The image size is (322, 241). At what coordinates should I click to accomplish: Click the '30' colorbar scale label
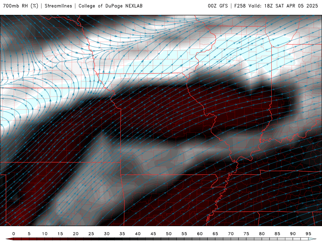coord(107,234)
